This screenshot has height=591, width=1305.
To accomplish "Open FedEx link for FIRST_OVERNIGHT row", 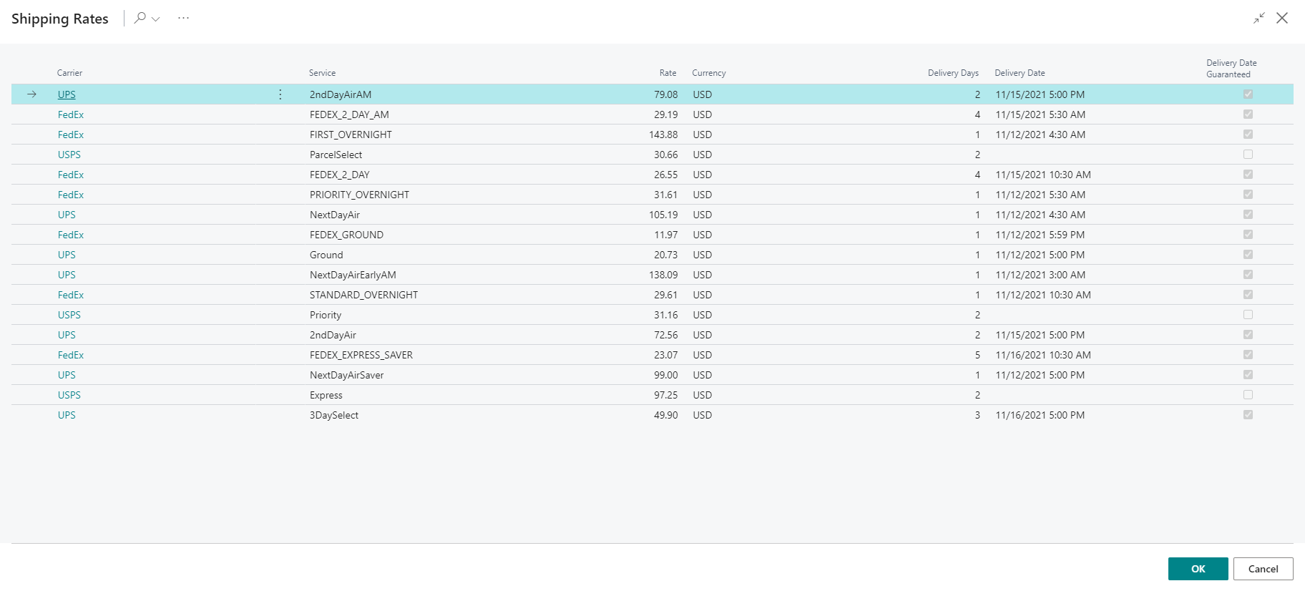I will coord(71,135).
